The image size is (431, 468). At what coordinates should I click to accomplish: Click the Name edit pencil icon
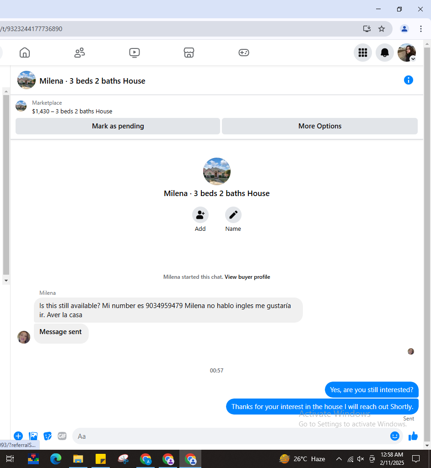pyautogui.click(x=233, y=215)
